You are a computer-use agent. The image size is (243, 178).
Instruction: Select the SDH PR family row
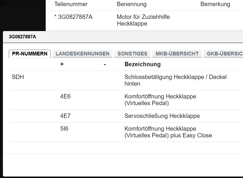coord(18,77)
